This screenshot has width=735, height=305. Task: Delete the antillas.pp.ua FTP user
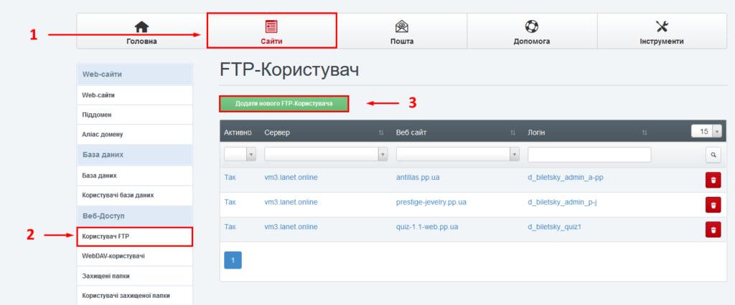(713, 180)
